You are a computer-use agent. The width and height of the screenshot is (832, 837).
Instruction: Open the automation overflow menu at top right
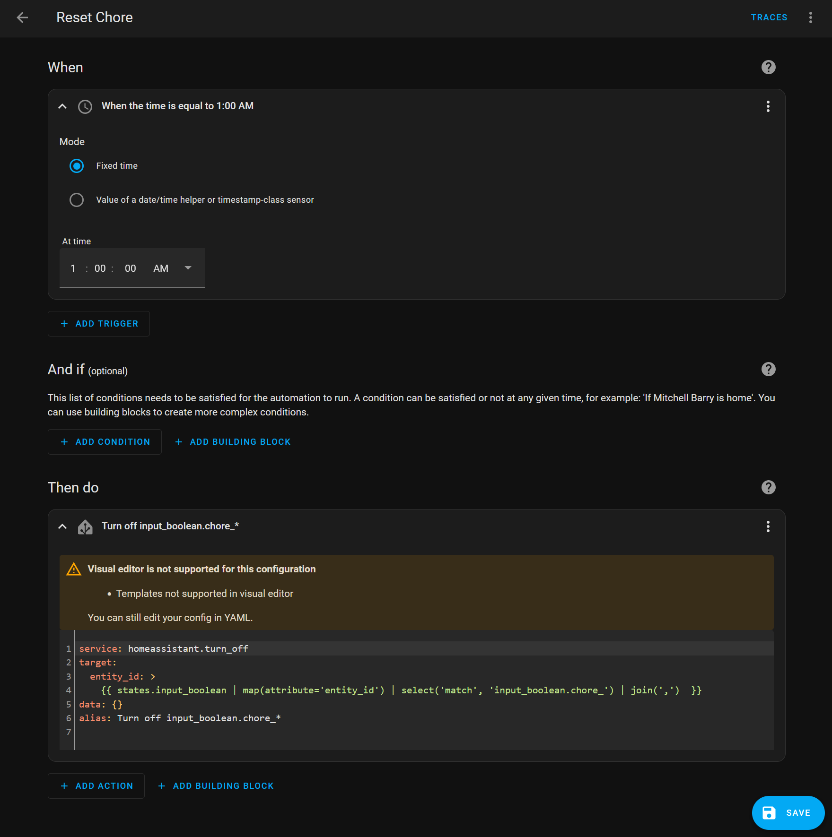[810, 17]
